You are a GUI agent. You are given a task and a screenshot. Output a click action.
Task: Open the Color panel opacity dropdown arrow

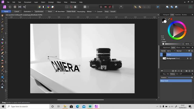191,44
